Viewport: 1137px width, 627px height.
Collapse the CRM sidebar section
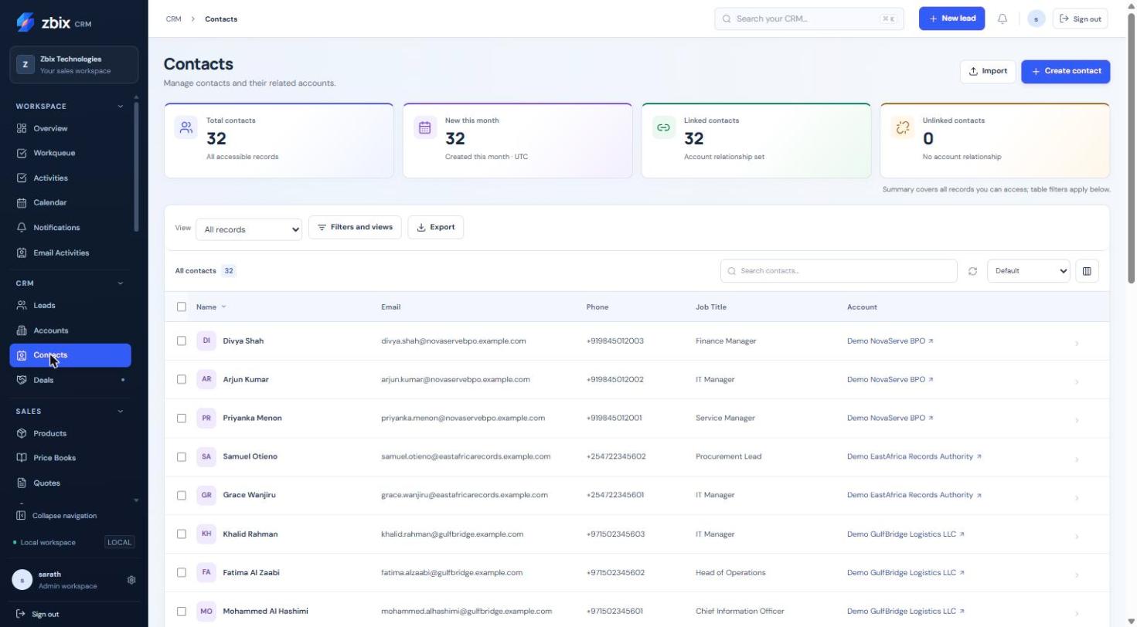pyautogui.click(x=120, y=283)
